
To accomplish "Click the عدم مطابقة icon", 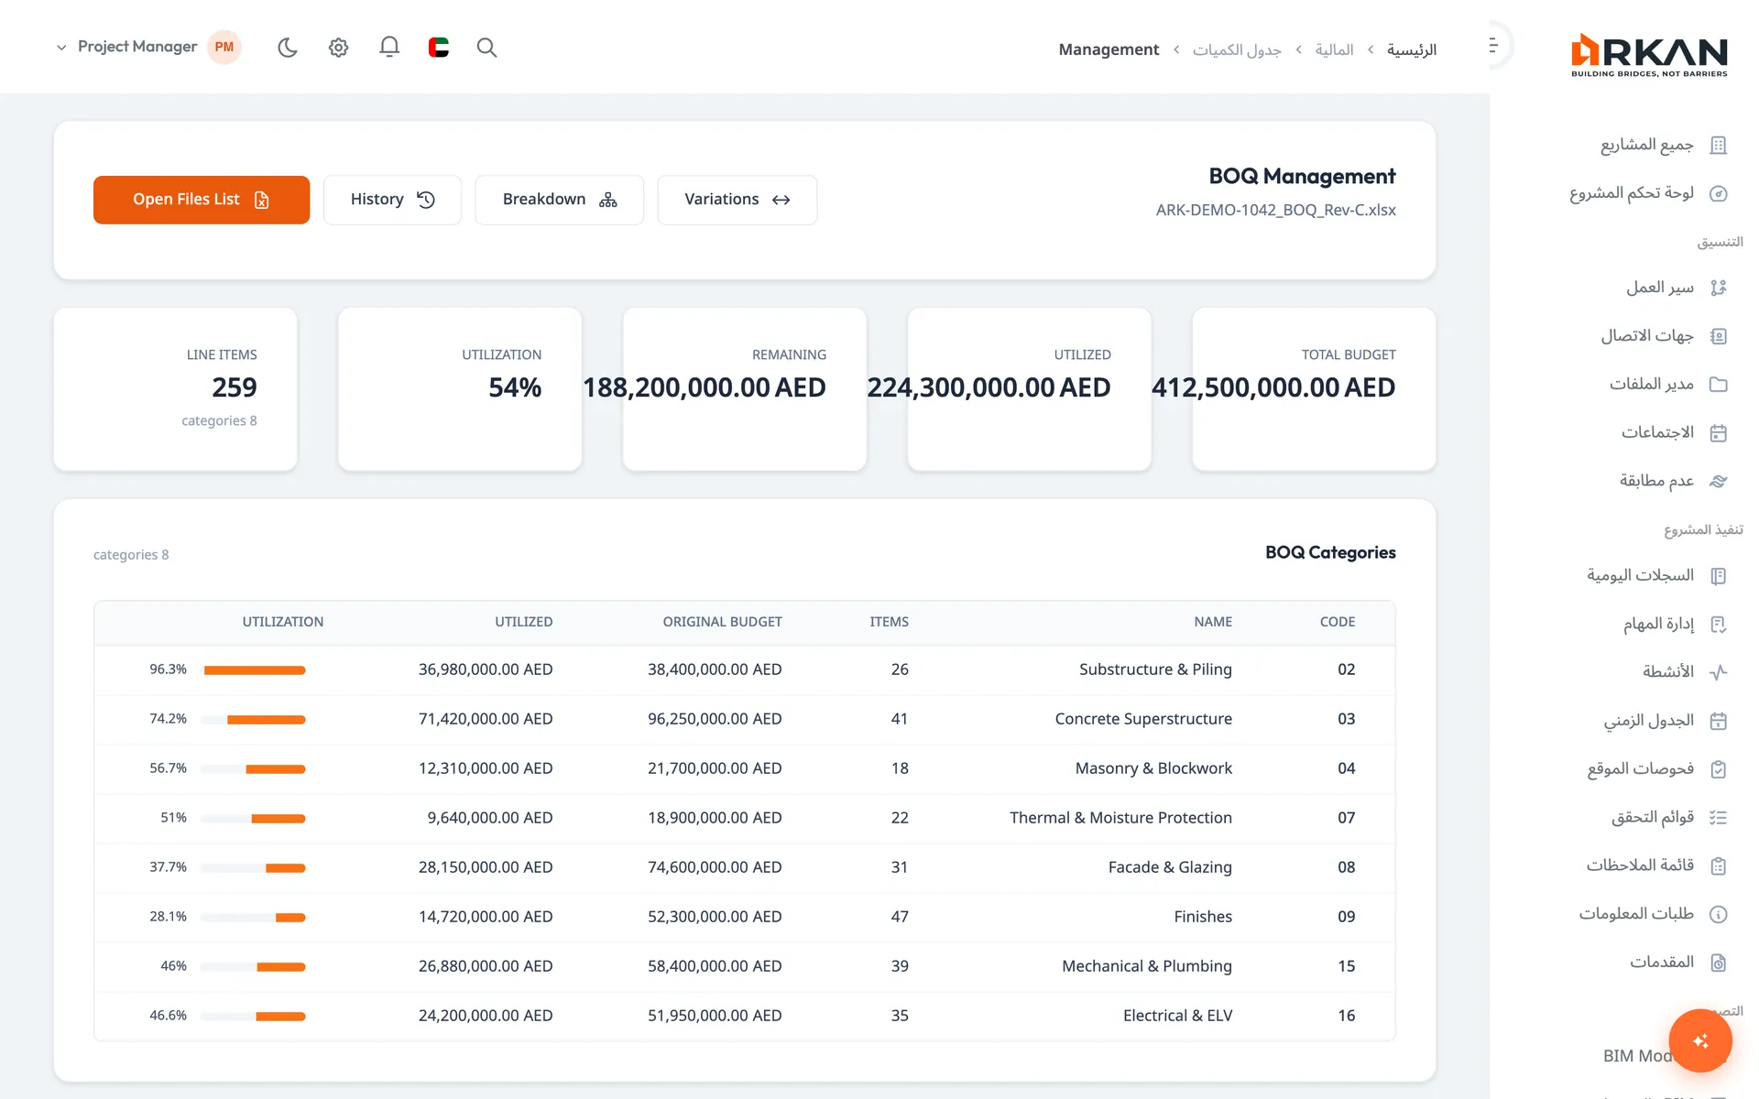I will point(1719,481).
